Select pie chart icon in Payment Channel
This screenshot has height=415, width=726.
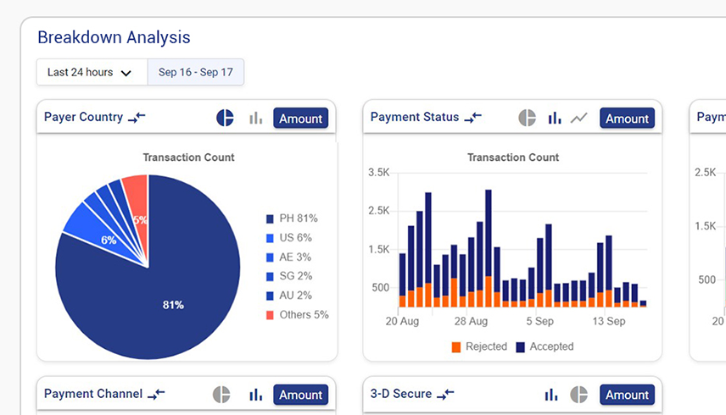coord(221,395)
